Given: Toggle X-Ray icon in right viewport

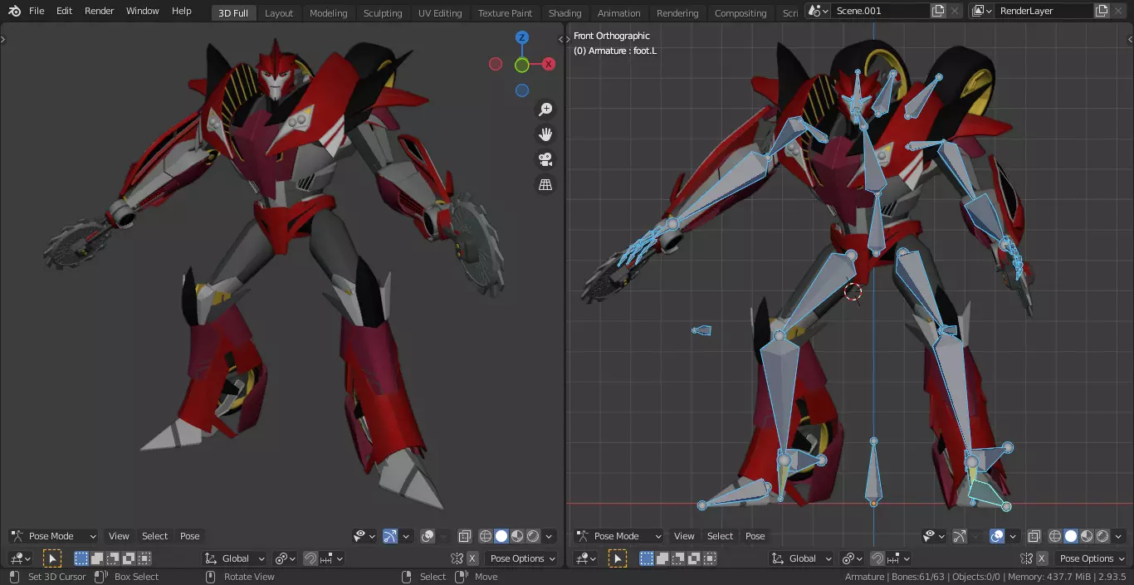Looking at the screenshot, I should tap(1034, 536).
